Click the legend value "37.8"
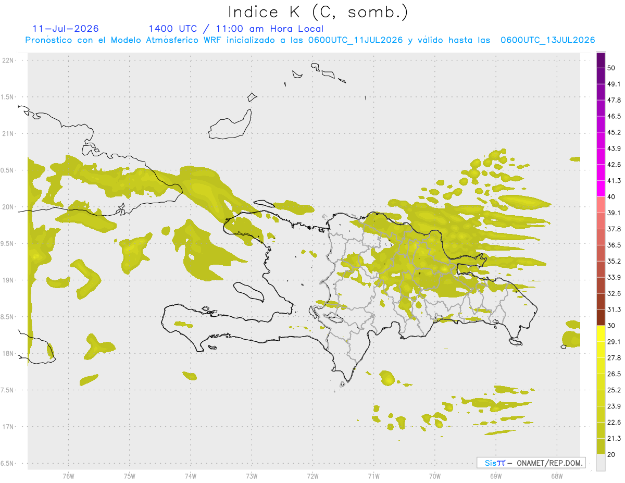 point(615,229)
